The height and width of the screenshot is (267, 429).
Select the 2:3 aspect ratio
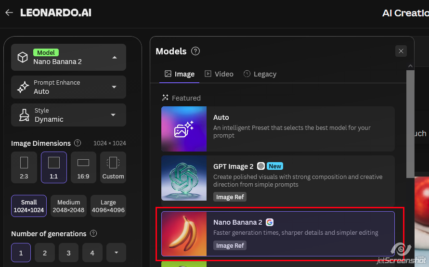tap(24, 167)
